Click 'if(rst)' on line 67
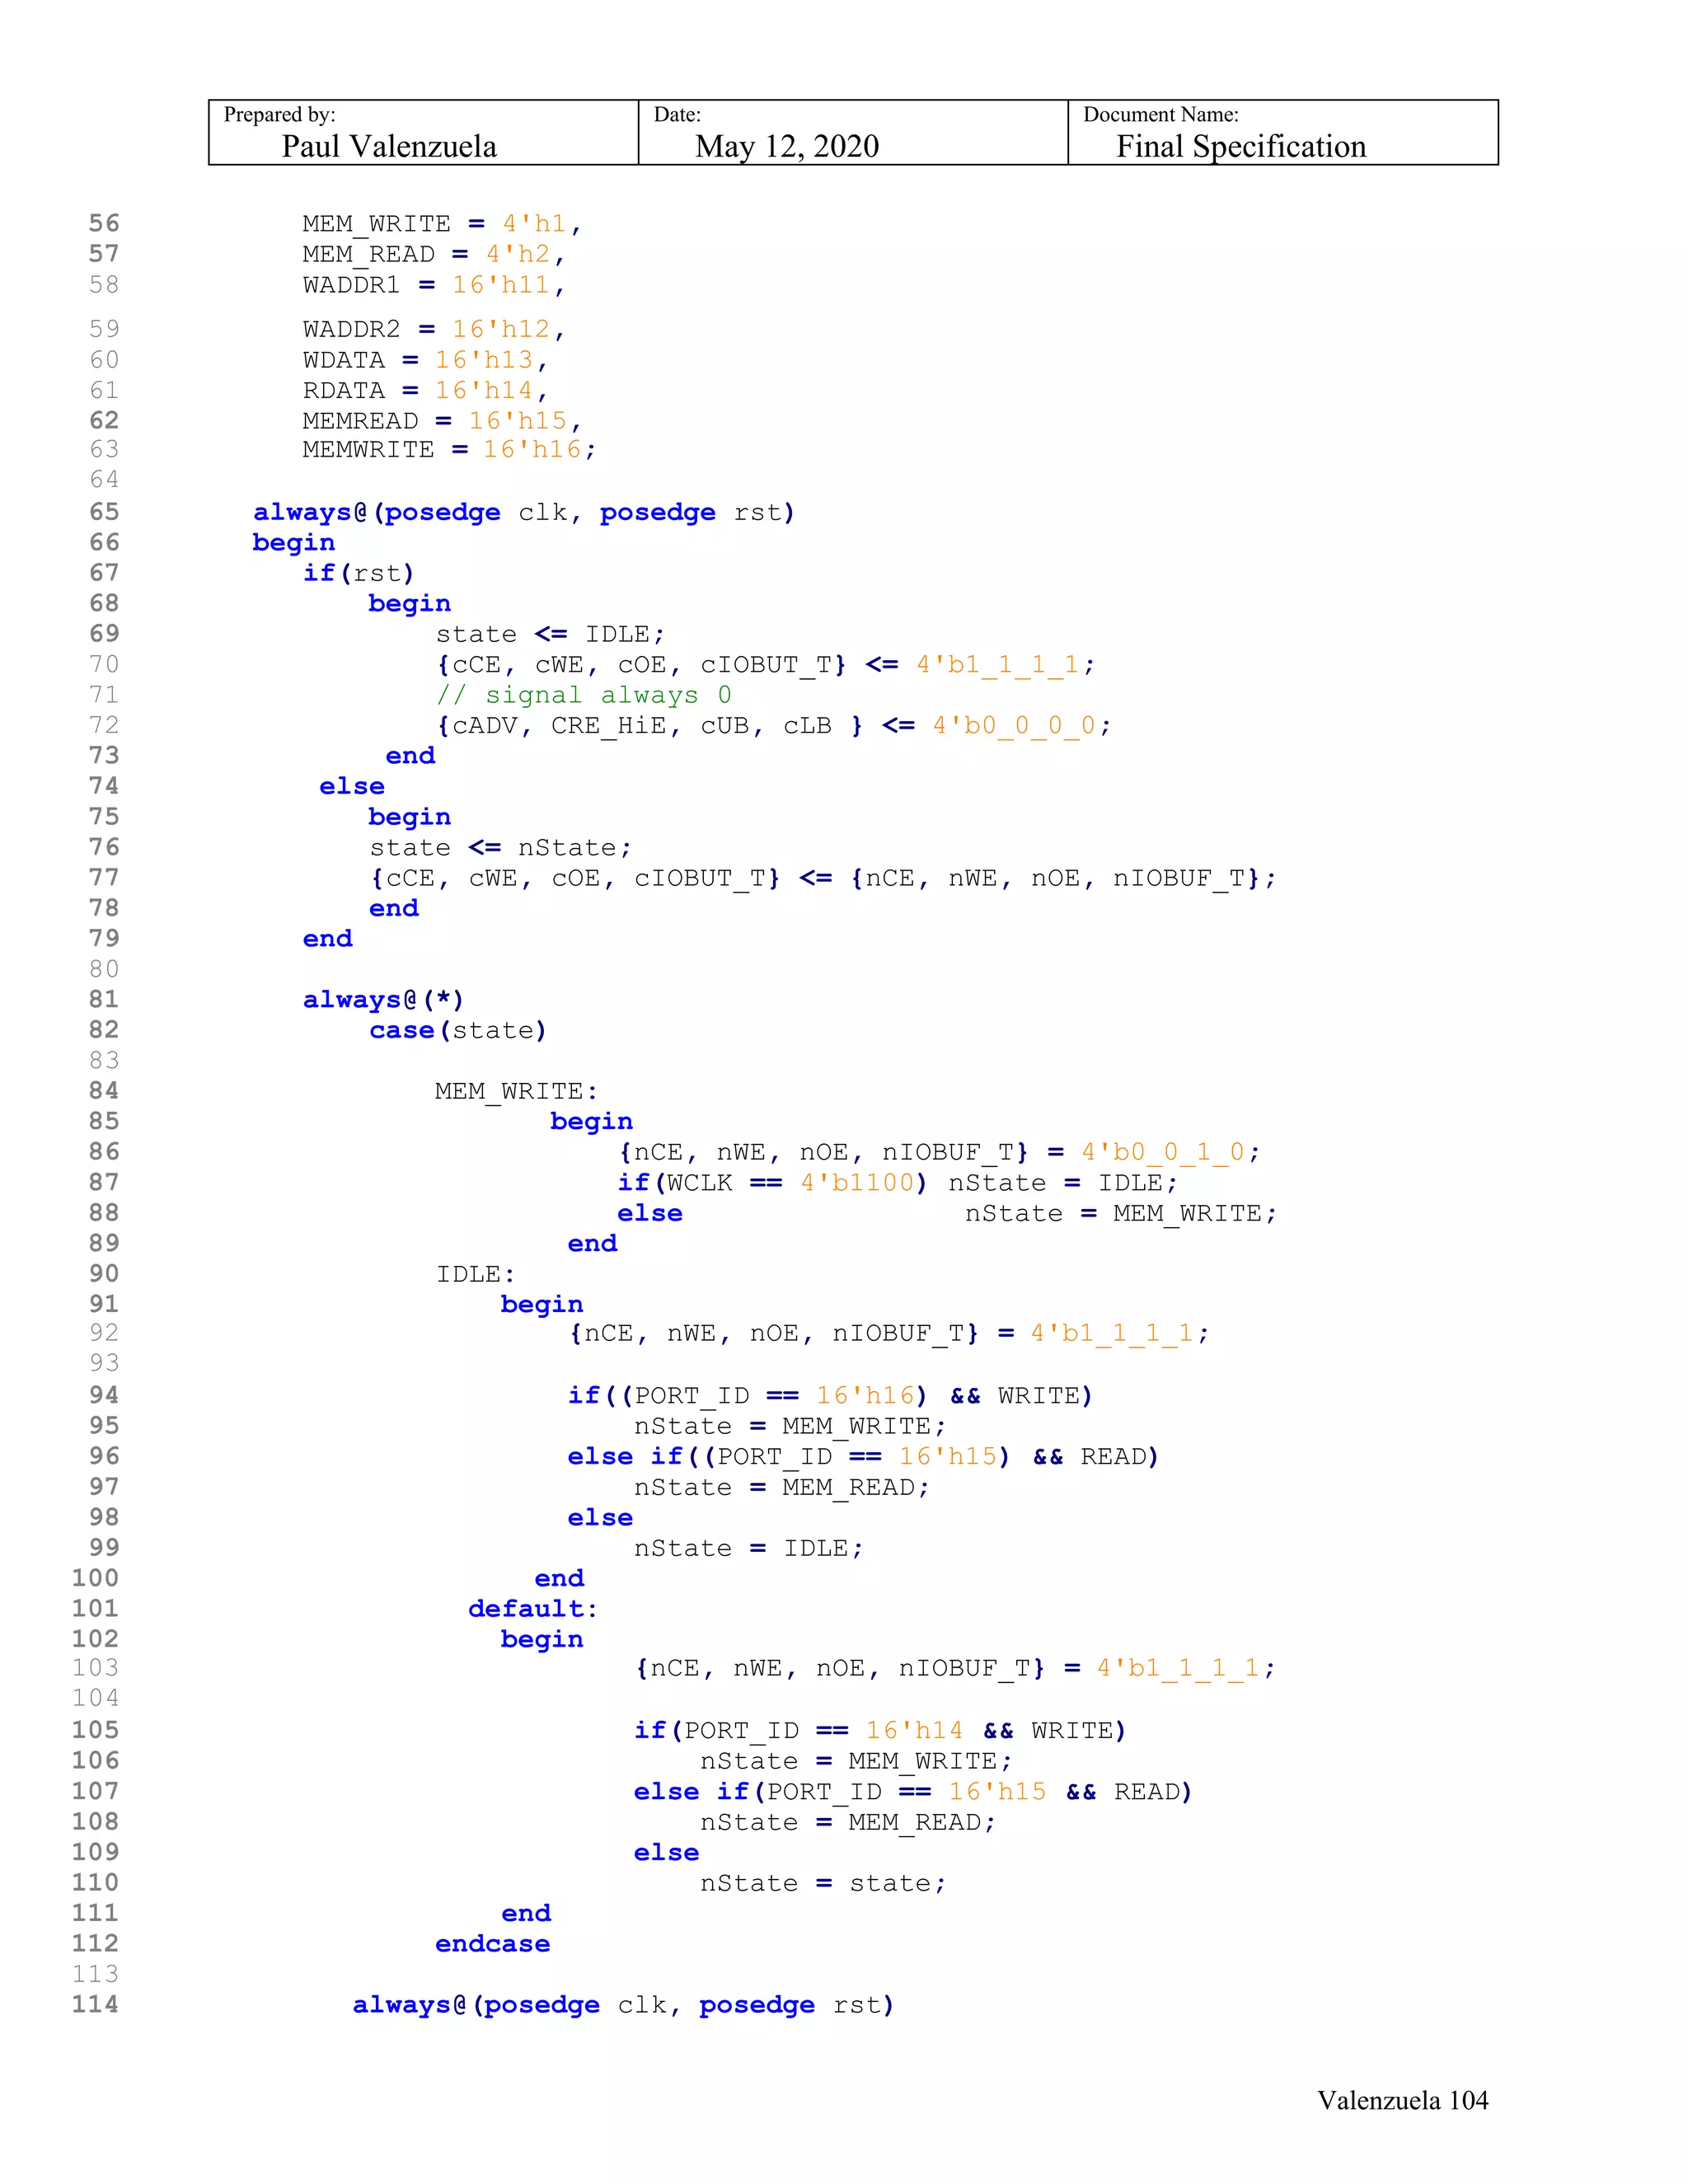Viewport: 1688px width, 2184px height. (358, 573)
